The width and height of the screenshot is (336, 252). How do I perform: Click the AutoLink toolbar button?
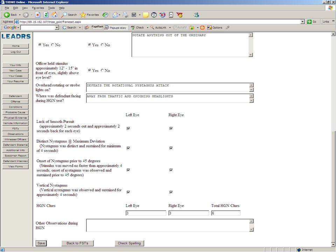[x=158, y=27]
